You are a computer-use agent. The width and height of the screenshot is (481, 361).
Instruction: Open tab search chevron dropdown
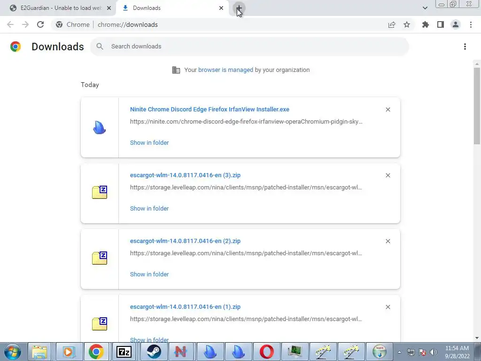tap(425, 8)
